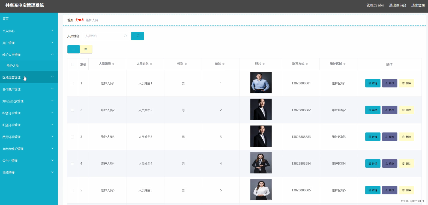This screenshot has height=205, width=428.
Task: Open photo thumbnail of 维护人员4
Action: pyautogui.click(x=261, y=163)
